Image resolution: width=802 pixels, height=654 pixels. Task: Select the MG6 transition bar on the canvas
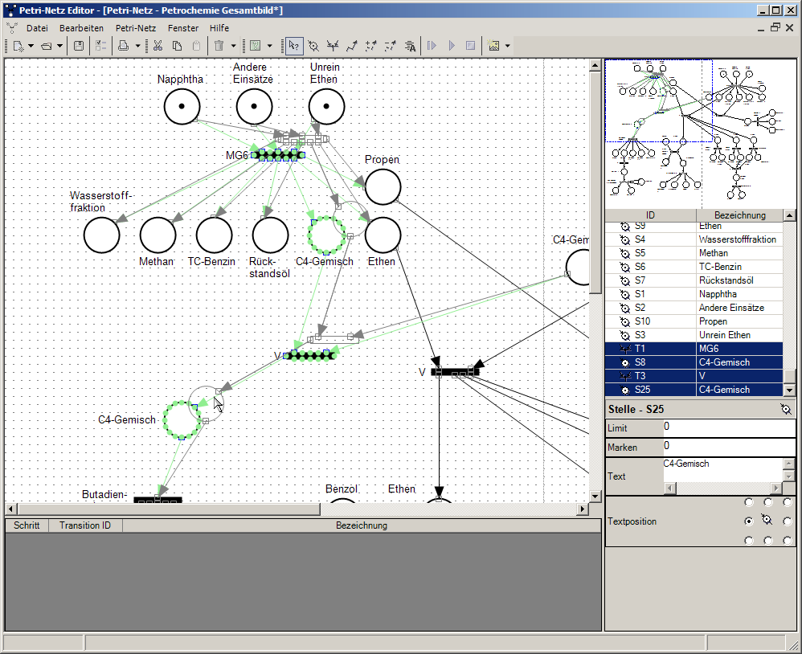(x=278, y=154)
